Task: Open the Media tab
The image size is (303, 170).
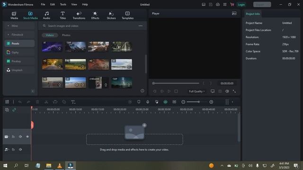Action: tap(14, 16)
